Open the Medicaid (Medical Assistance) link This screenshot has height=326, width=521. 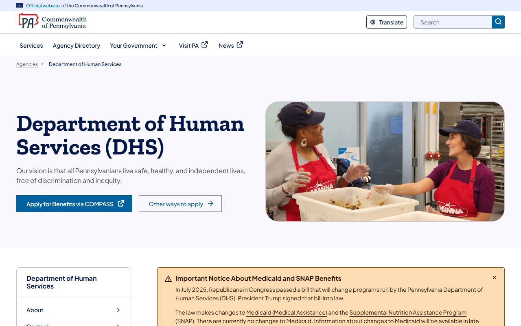[287, 313]
